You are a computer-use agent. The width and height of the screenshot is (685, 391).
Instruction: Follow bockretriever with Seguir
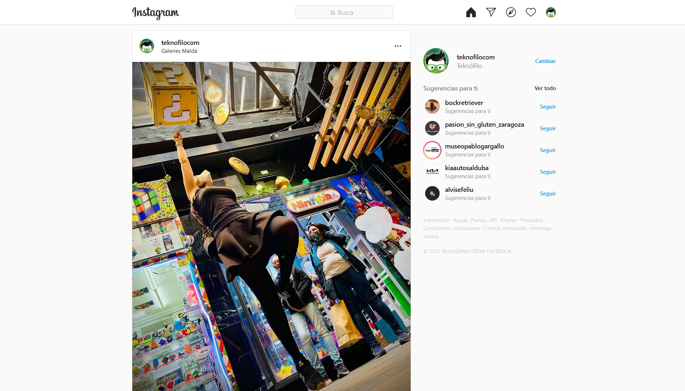pyautogui.click(x=548, y=106)
